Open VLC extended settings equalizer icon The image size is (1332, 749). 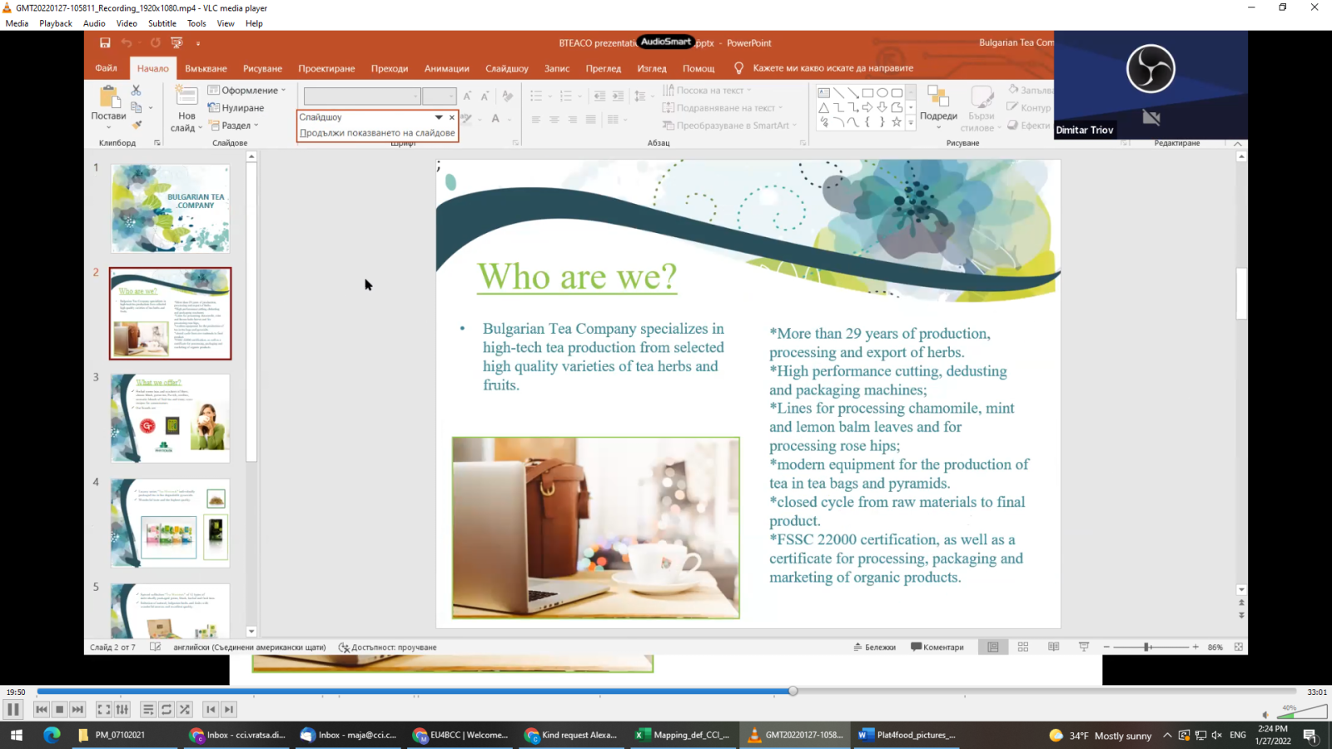click(x=122, y=709)
